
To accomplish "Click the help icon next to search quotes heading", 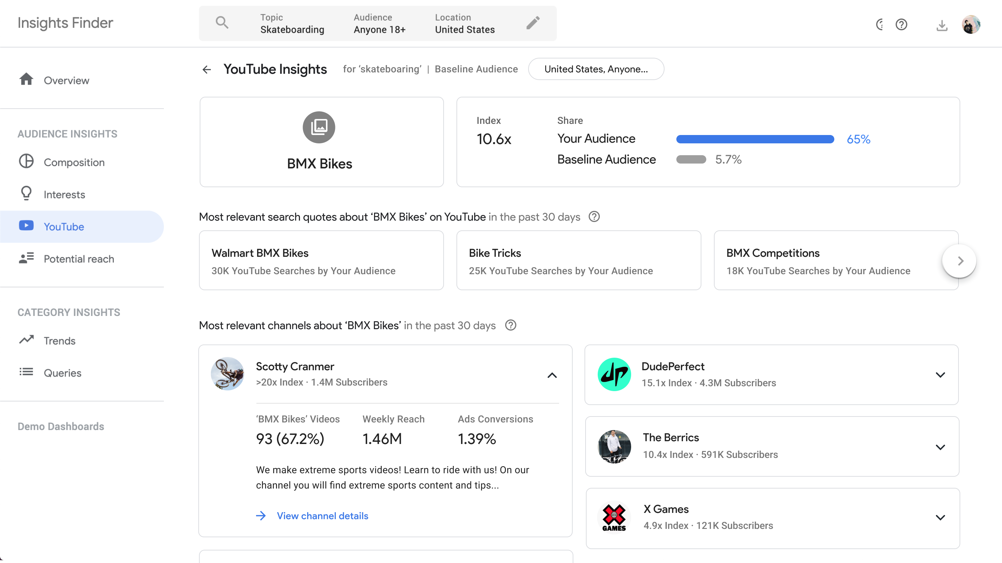I will tap(594, 217).
